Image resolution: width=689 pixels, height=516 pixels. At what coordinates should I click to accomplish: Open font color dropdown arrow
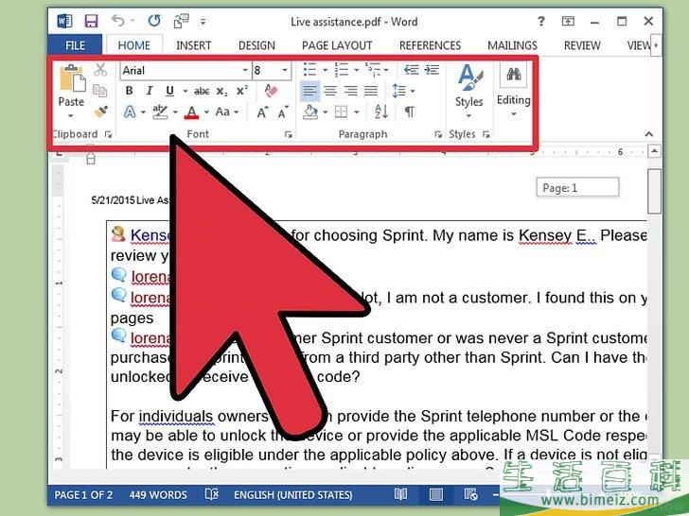pyautogui.click(x=206, y=112)
